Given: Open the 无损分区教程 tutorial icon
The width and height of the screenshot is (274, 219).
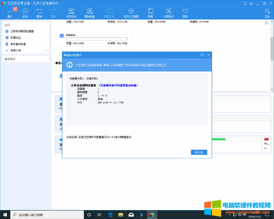Looking at the screenshot, I should 131,13.
